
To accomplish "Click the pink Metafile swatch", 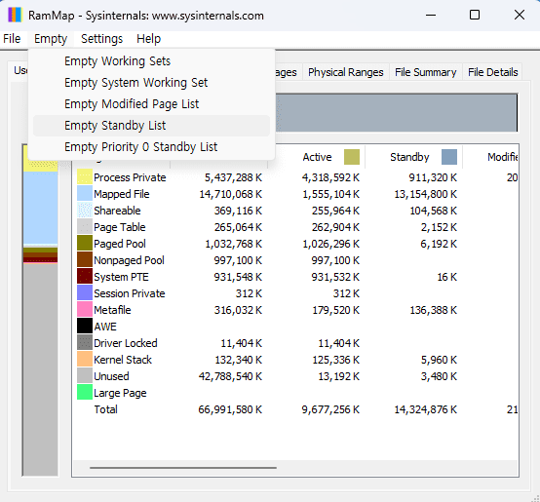I will [x=85, y=310].
